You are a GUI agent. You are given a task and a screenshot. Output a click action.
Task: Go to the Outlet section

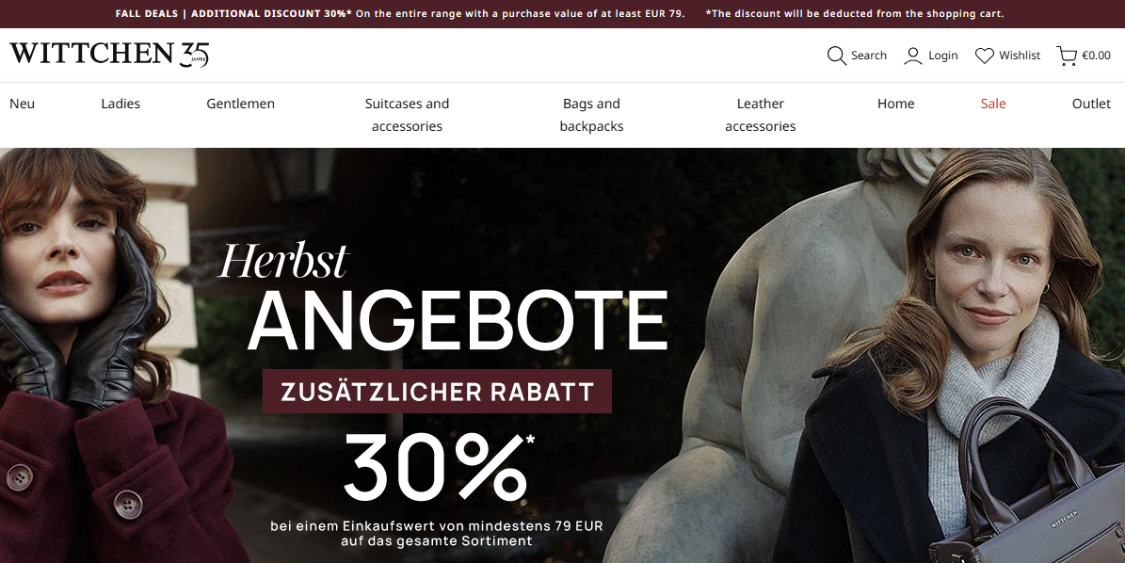1091,104
